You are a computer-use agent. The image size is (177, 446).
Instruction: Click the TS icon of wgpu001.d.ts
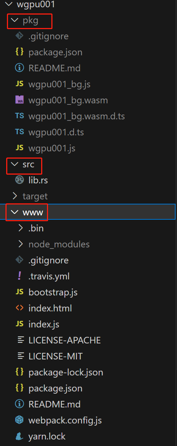(x=19, y=132)
